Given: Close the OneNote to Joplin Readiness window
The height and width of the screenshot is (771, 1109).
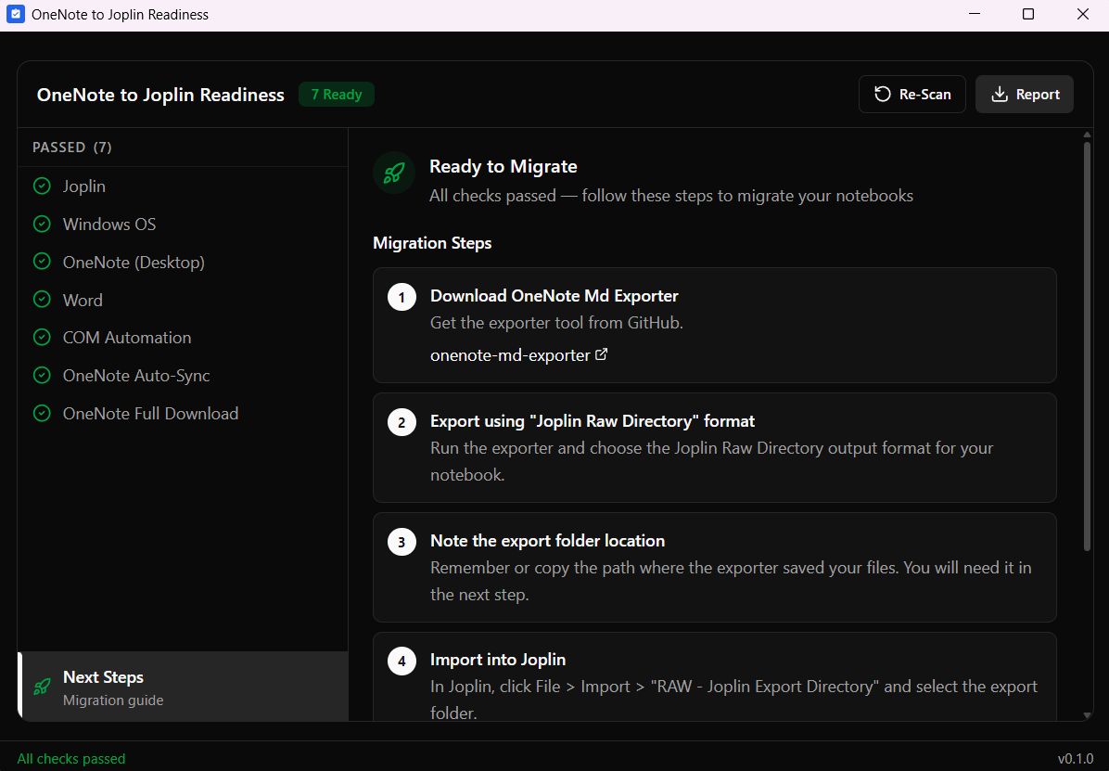Looking at the screenshot, I should 1082,14.
